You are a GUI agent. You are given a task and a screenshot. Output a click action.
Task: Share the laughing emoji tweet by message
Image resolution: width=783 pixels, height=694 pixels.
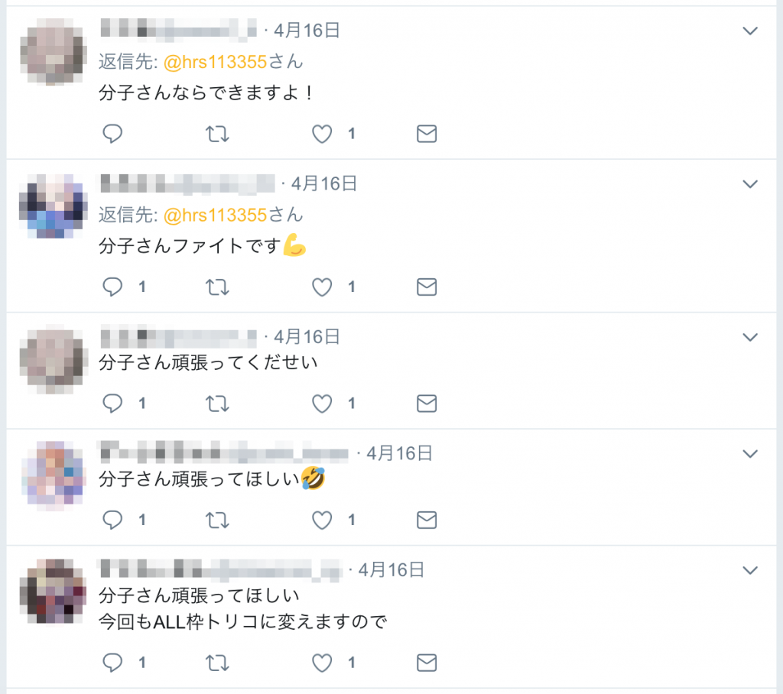(x=427, y=520)
